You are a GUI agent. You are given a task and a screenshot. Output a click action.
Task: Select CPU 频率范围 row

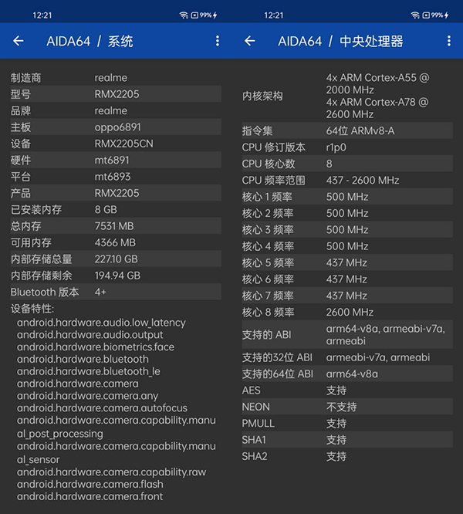tap(347, 180)
